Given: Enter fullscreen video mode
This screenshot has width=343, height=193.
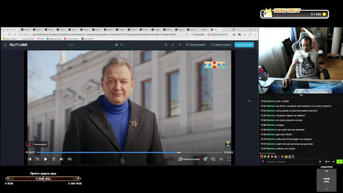Looking at the screenshot, I should pos(229,159).
